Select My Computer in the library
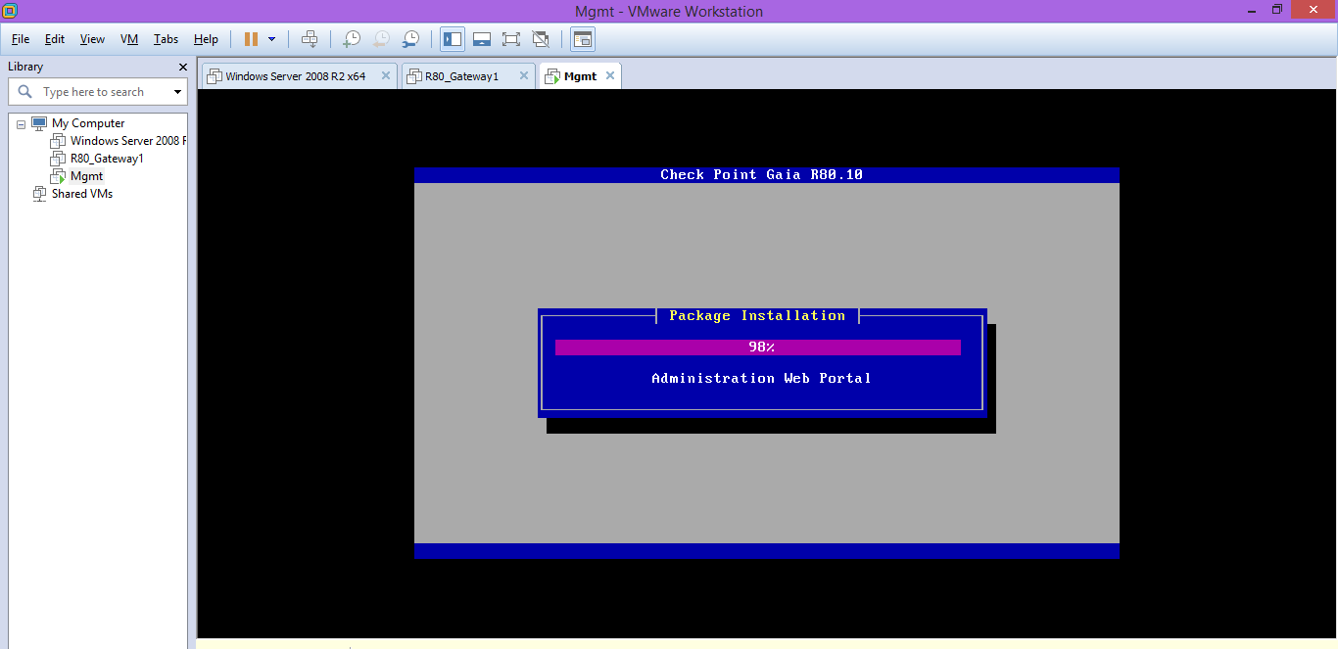 [88, 123]
